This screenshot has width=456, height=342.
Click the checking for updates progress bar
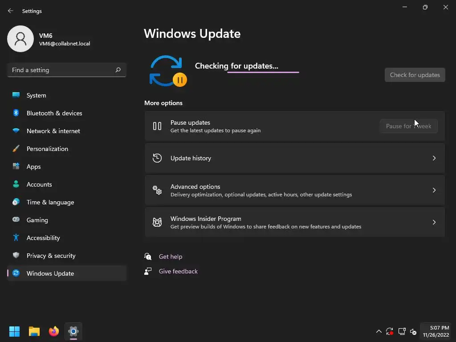click(x=263, y=72)
